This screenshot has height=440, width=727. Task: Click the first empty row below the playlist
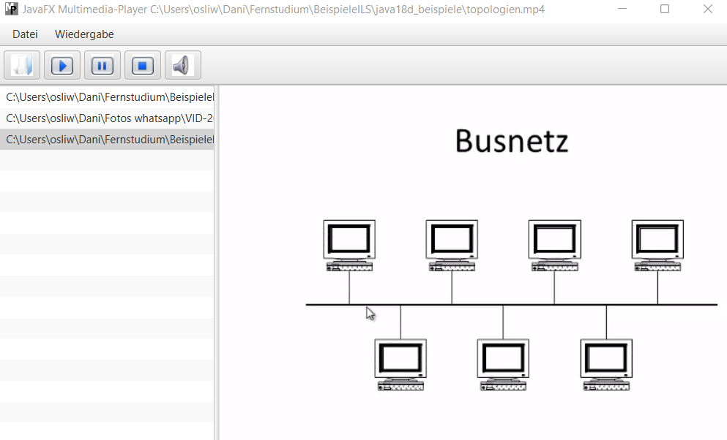click(108, 161)
